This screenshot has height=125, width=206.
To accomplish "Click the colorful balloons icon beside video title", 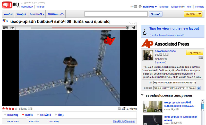I will 5,21.
